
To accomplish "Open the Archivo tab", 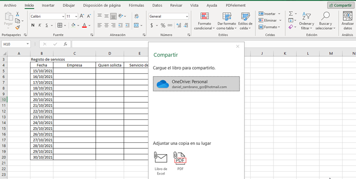I will tap(10, 5).
